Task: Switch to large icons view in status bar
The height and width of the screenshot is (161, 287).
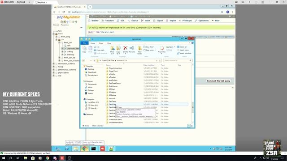Action: pos(192,126)
